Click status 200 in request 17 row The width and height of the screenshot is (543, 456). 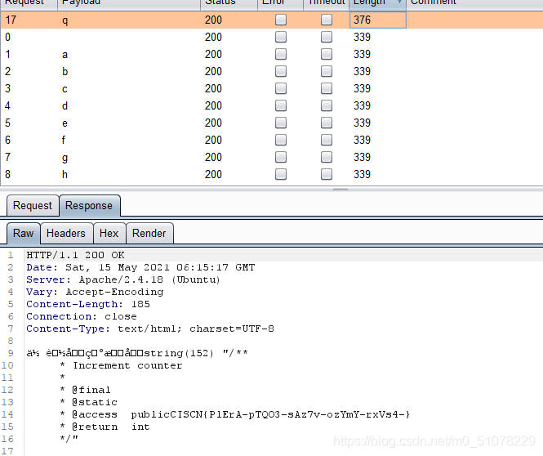(x=213, y=20)
